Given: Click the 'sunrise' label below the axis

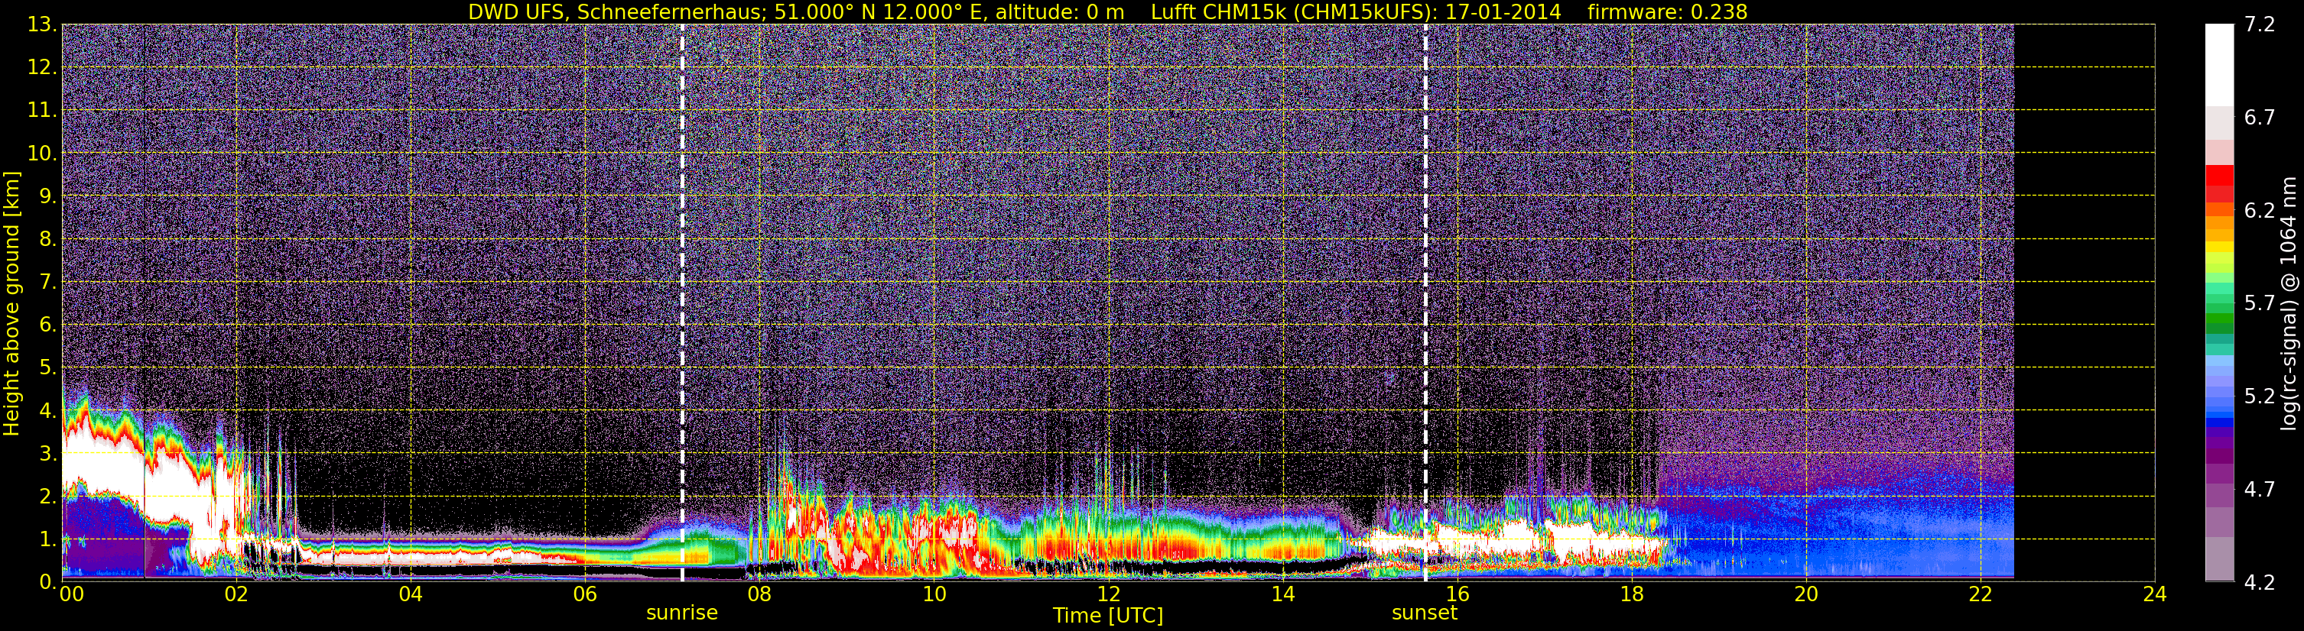Looking at the screenshot, I should coord(681,613).
